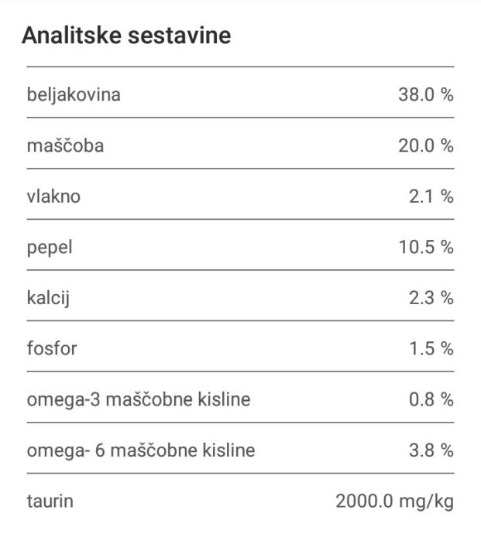Click the Analitske sestavine heading
The image size is (481, 534).
[x=126, y=36]
